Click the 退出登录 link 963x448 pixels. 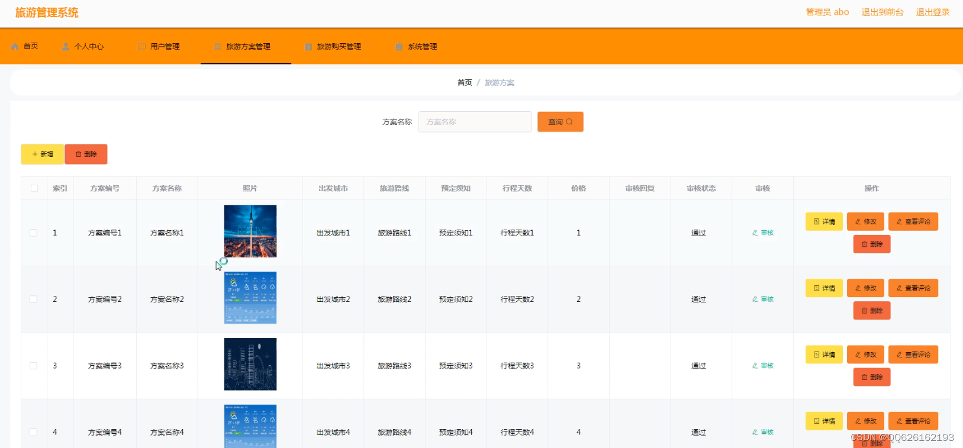click(933, 12)
